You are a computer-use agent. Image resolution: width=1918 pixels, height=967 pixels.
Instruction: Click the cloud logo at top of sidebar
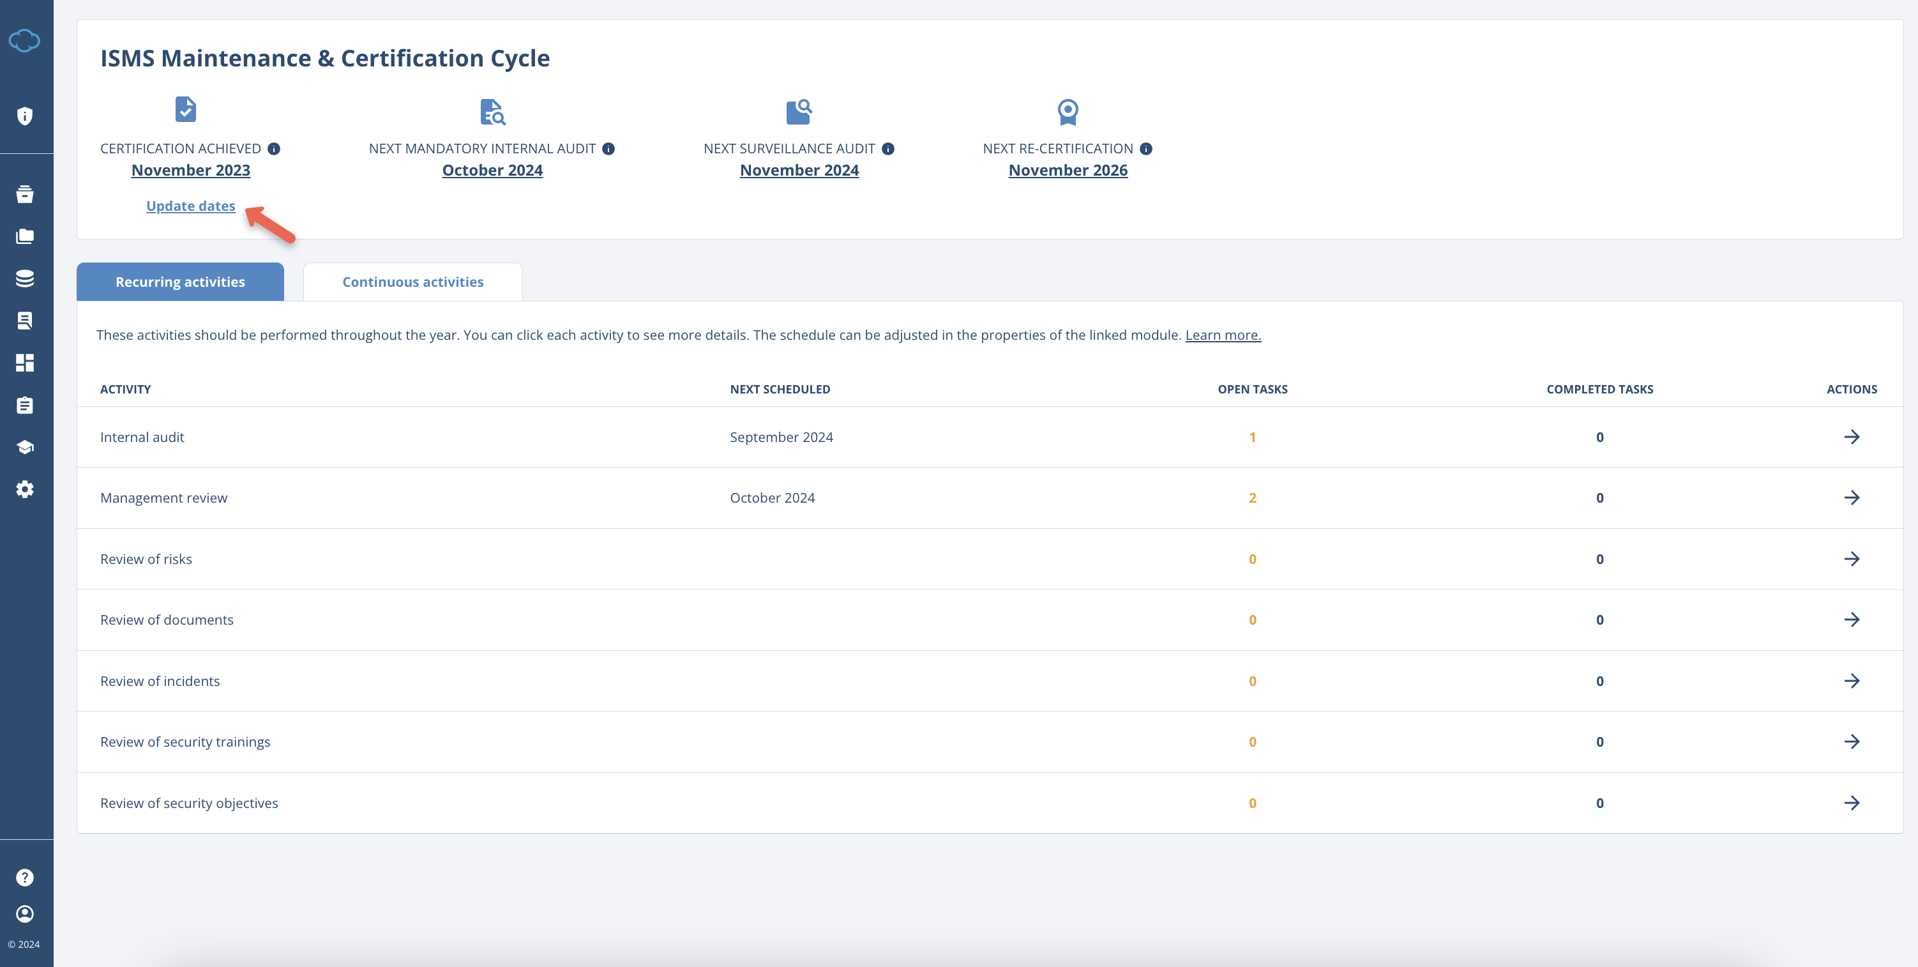[x=26, y=40]
